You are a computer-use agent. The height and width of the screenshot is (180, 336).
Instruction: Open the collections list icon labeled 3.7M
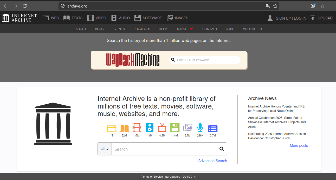pos(213,128)
